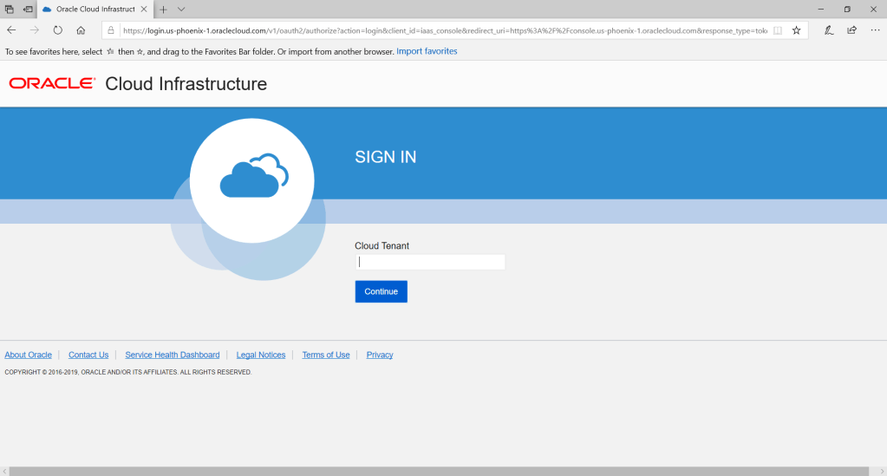Show the tabs you've set aside
The image size is (887, 476).
click(9, 9)
